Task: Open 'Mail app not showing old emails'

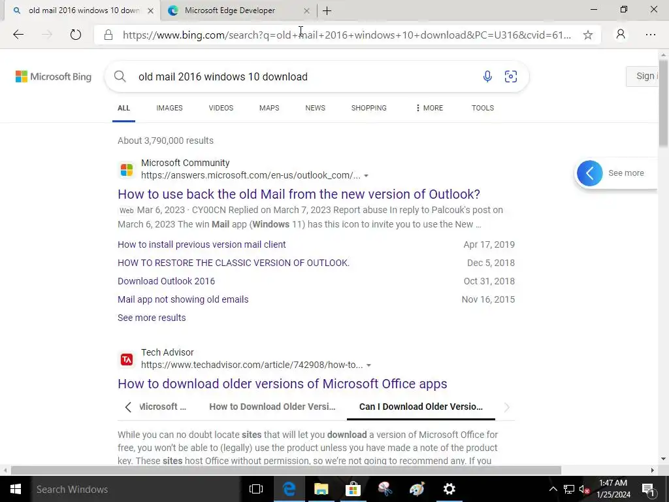Action: pos(183,299)
